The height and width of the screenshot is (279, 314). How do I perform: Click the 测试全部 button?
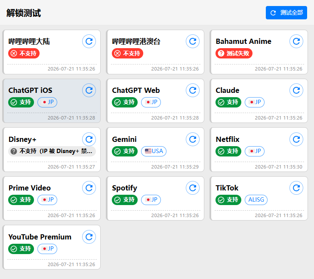(x=286, y=12)
